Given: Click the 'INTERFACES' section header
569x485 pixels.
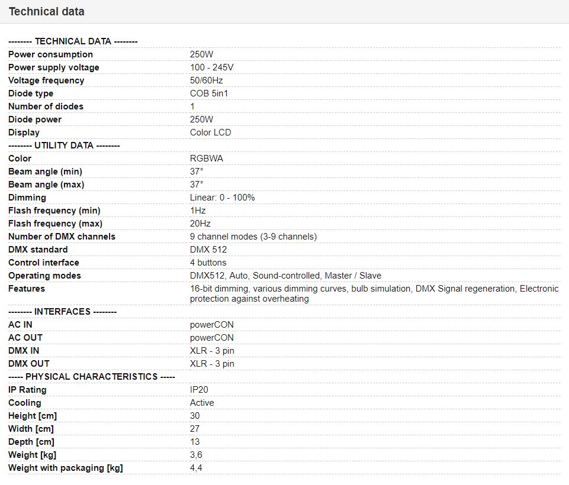Looking at the screenshot, I should pos(62,312).
